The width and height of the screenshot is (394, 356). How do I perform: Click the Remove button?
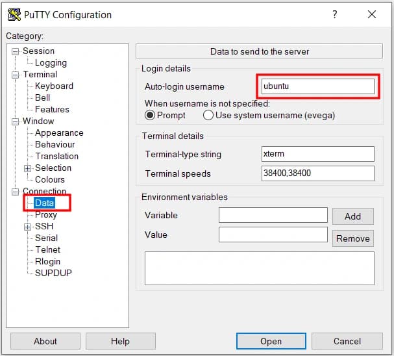(x=353, y=238)
